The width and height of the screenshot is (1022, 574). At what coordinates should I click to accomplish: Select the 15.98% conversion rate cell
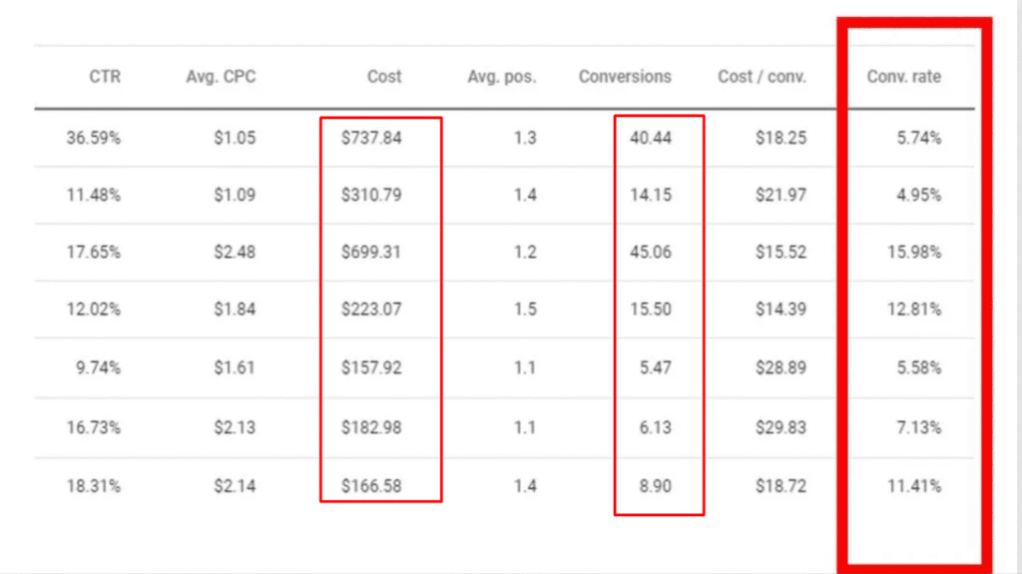pyautogui.click(x=913, y=253)
